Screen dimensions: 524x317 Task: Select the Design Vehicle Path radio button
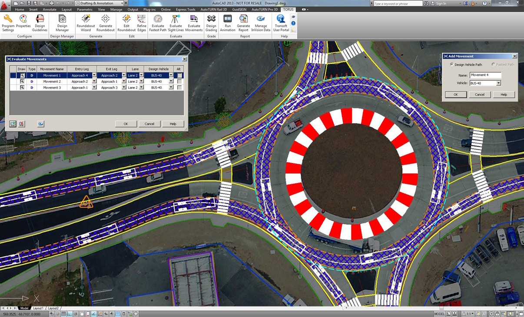tap(451, 65)
